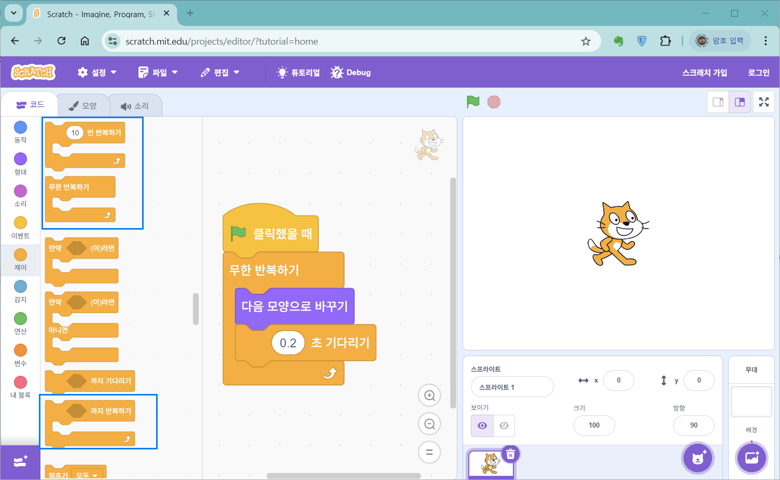780x480 pixels.
Task: Delete sprite with trash can icon
Action: pos(510,455)
